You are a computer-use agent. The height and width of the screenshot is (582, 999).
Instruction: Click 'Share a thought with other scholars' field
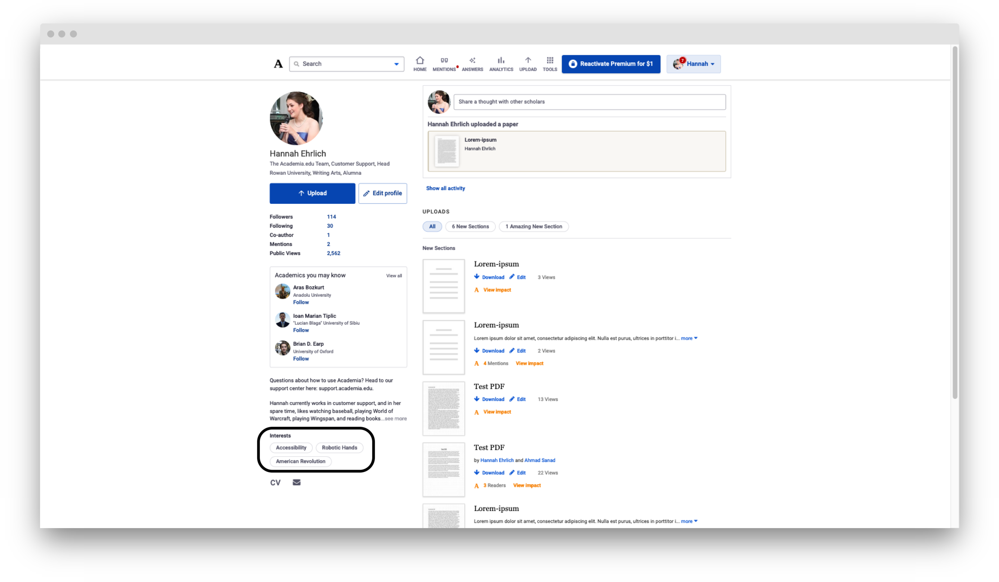(x=590, y=102)
